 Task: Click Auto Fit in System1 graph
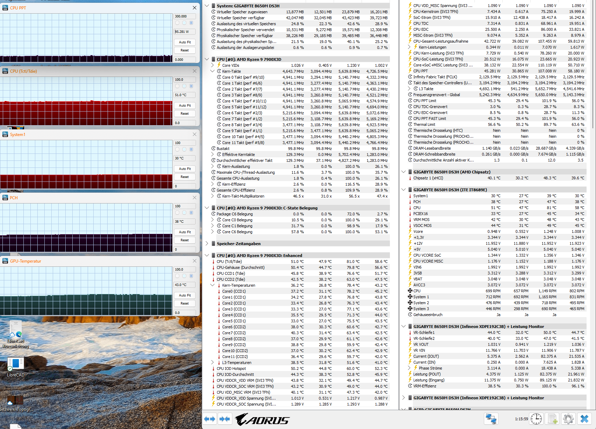tap(185, 169)
